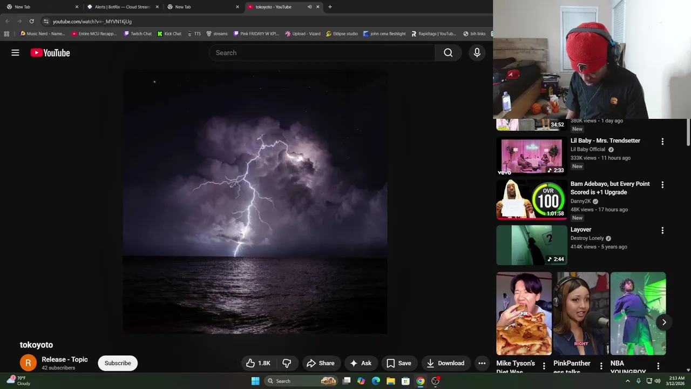The height and width of the screenshot is (389, 691).
Task: Save the video to a playlist
Action: (x=399, y=363)
